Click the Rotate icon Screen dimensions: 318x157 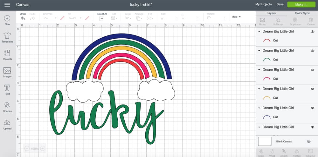click(209, 18)
